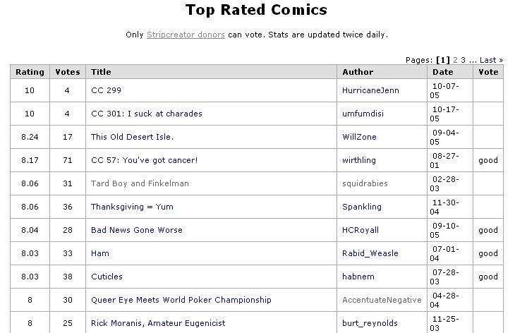Open CC 301: I suck at charades
Image resolution: width=515 pixels, height=333 pixels.
click(146, 114)
